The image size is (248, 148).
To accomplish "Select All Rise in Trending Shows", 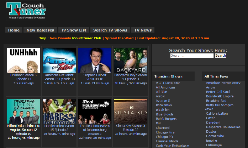I will tap(161, 92).
